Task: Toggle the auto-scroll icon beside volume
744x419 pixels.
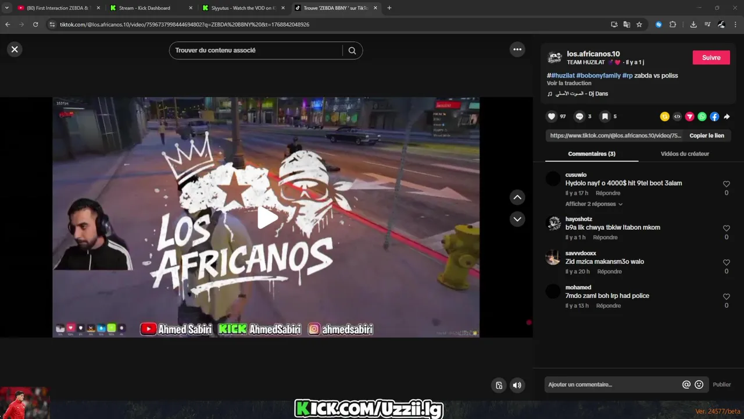Action: click(x=499, y=385)
